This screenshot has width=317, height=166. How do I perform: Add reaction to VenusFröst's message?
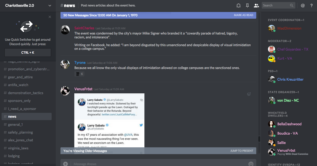[249, 94]
